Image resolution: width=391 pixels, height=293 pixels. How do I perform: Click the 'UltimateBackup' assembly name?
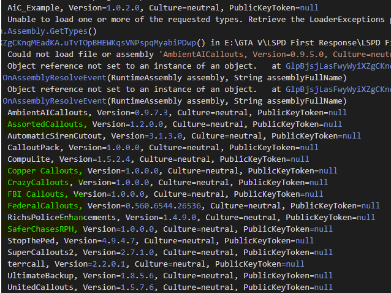pos(40,276)
